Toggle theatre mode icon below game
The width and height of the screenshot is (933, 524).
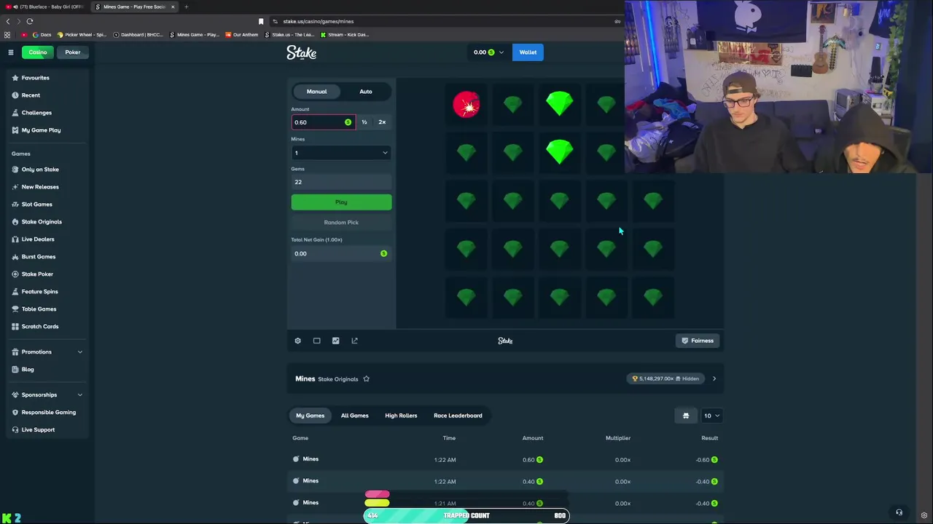coord(316,341)
